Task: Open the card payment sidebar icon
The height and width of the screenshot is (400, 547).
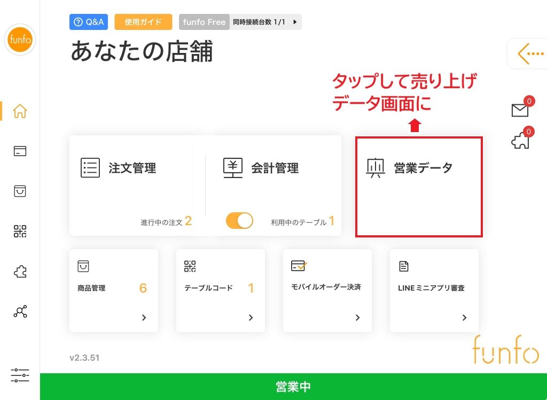Action: tap(20, 151)
